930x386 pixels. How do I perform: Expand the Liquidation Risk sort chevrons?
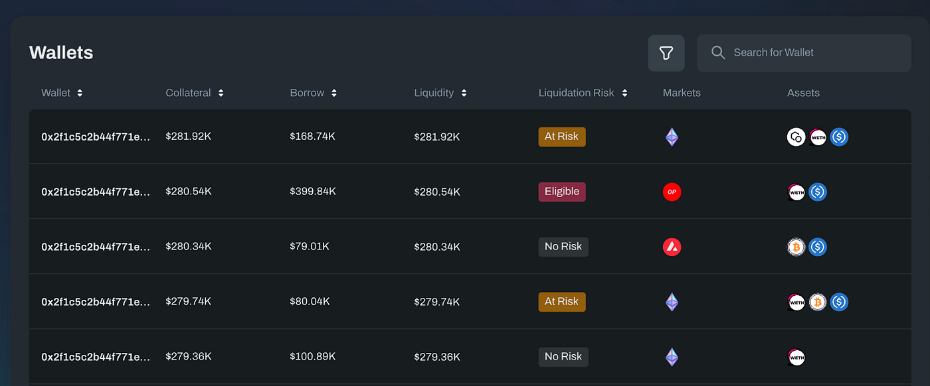click(624, 93)
